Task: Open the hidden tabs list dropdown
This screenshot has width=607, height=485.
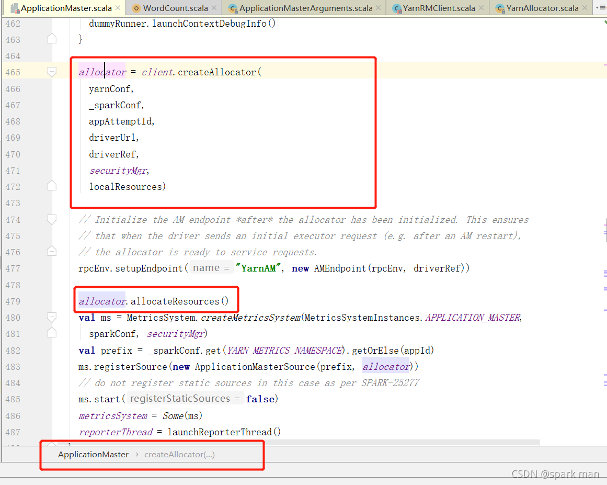Action: coord(600,7)
